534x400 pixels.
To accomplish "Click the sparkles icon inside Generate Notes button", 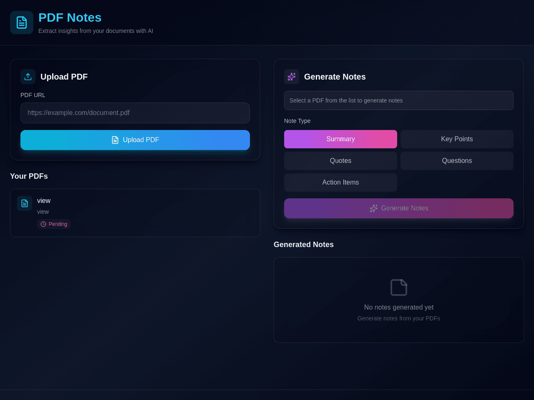I will (374, 208).
